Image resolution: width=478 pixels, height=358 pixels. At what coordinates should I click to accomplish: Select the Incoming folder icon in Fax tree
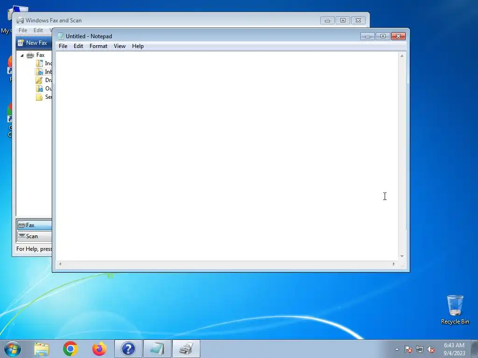point(39,63)
